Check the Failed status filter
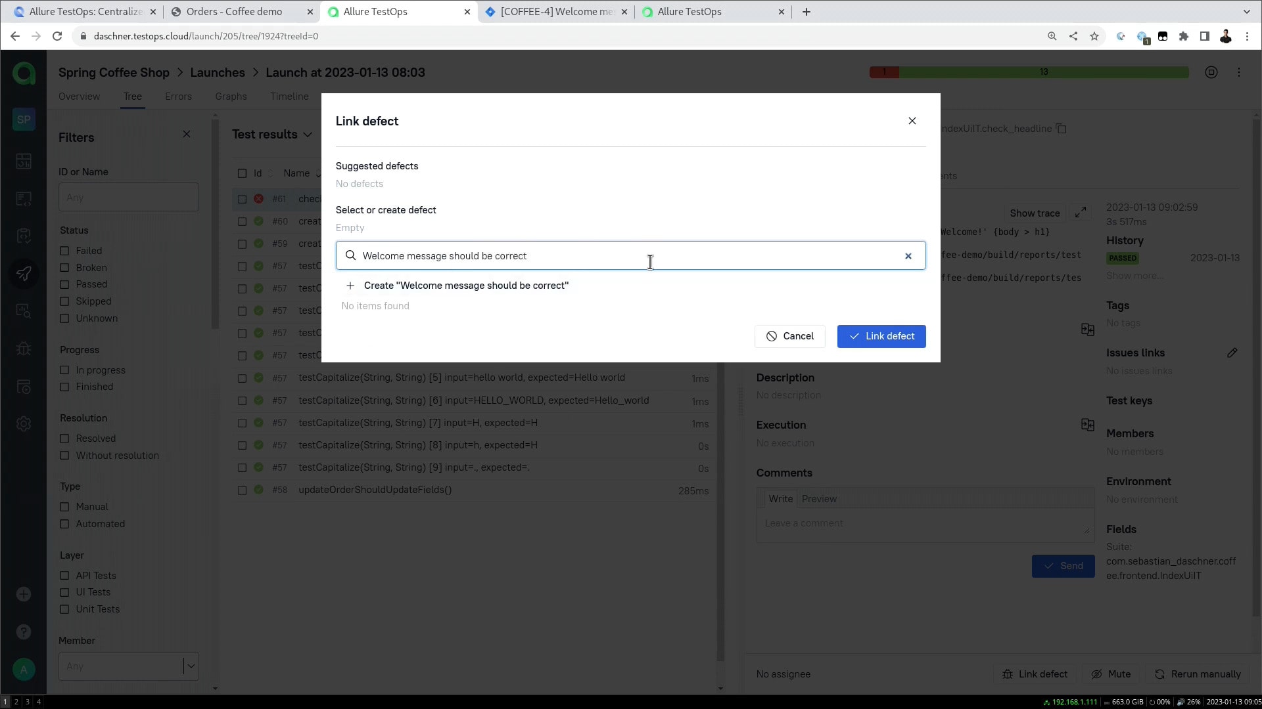Image resolution: width=1262 pixels, height=709 pixels. (x=64, y=251)
